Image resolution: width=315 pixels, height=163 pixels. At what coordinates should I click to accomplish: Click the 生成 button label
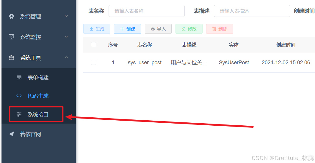(100, 29)
